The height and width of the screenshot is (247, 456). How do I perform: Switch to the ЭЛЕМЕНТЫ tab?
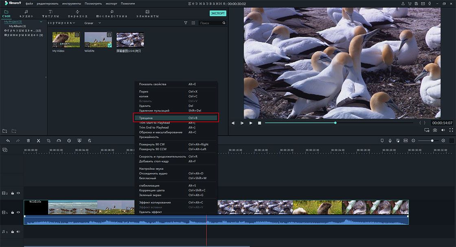click(147, 14)
